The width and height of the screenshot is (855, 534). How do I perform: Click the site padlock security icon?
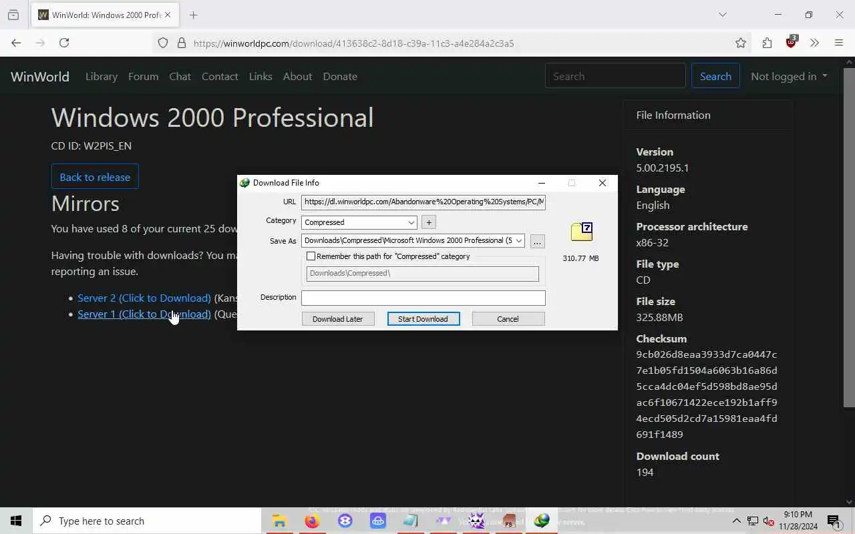181,43
